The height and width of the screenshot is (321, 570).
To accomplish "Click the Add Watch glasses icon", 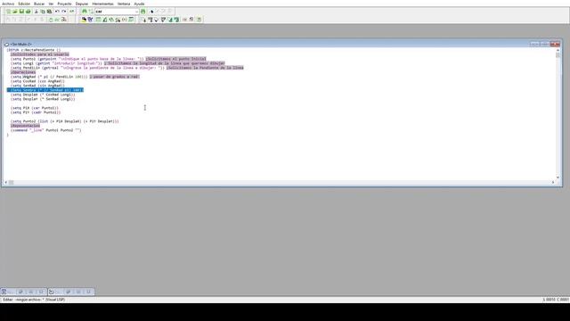I will tap(57, 20).
